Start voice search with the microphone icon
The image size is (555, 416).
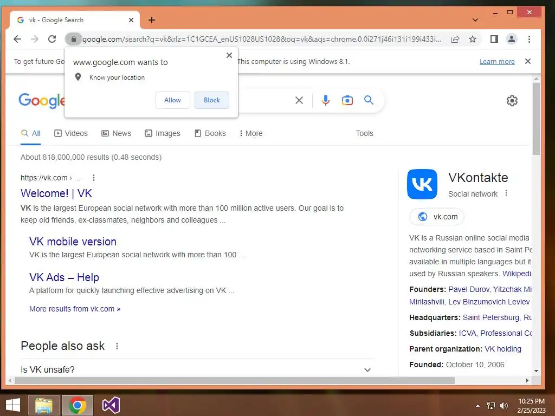(x=326, y=100)
